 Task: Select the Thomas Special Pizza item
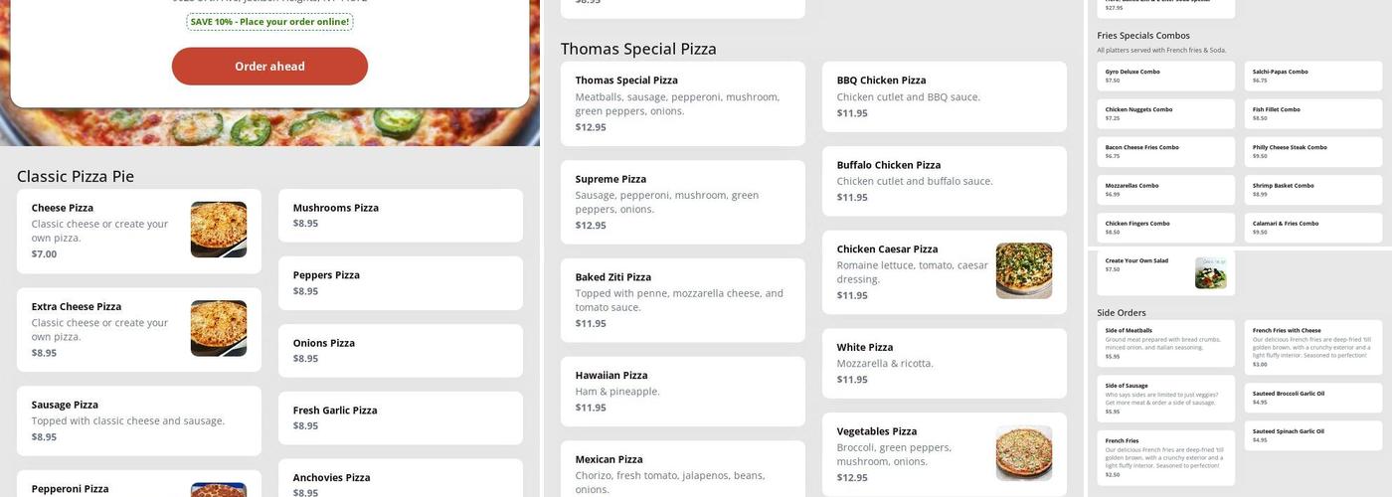point(682,103)
